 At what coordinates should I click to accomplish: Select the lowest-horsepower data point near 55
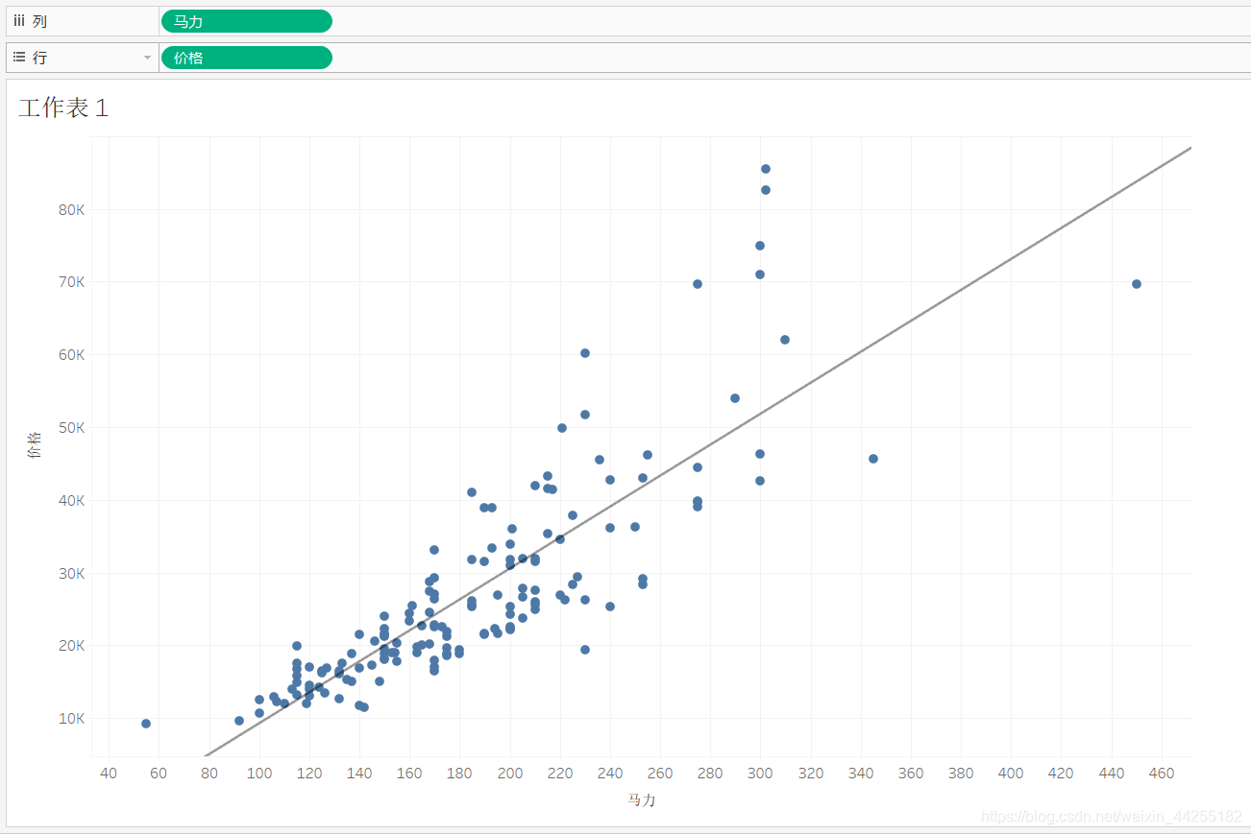point(146,724)
